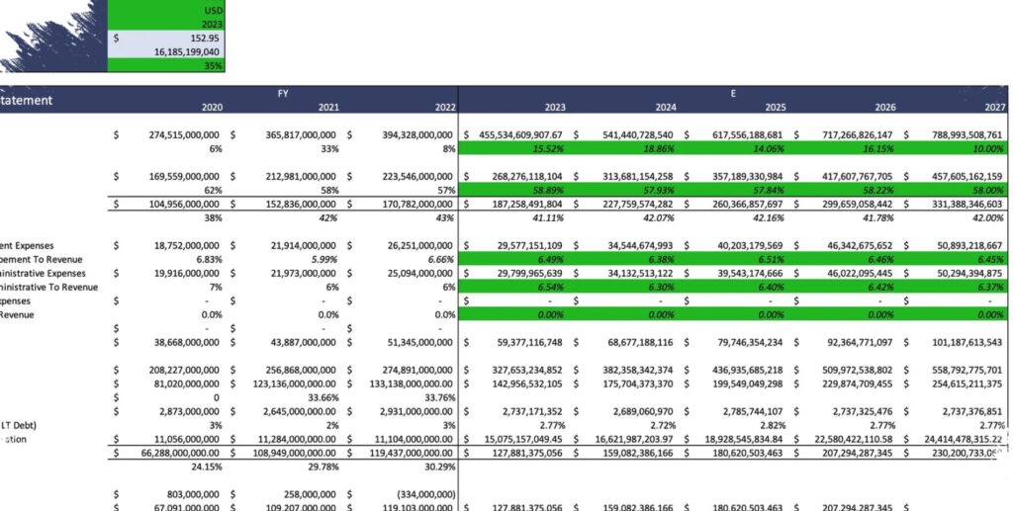
Task: Select the cell 187,258,491,804
Action: [527, 204]
